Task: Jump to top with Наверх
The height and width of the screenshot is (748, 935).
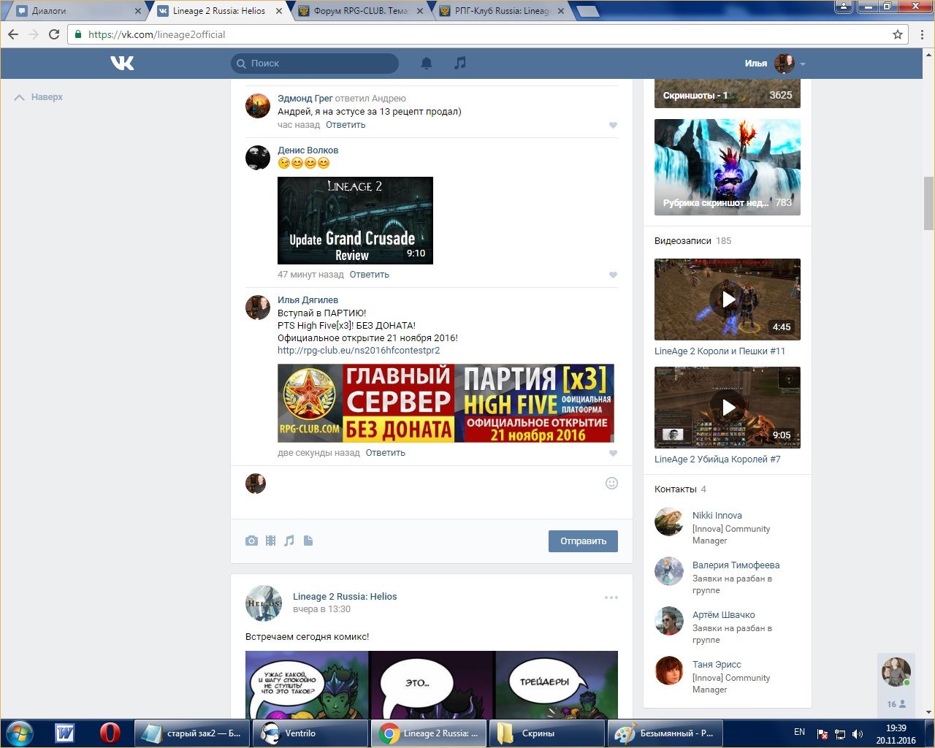Action: [39, 97]
